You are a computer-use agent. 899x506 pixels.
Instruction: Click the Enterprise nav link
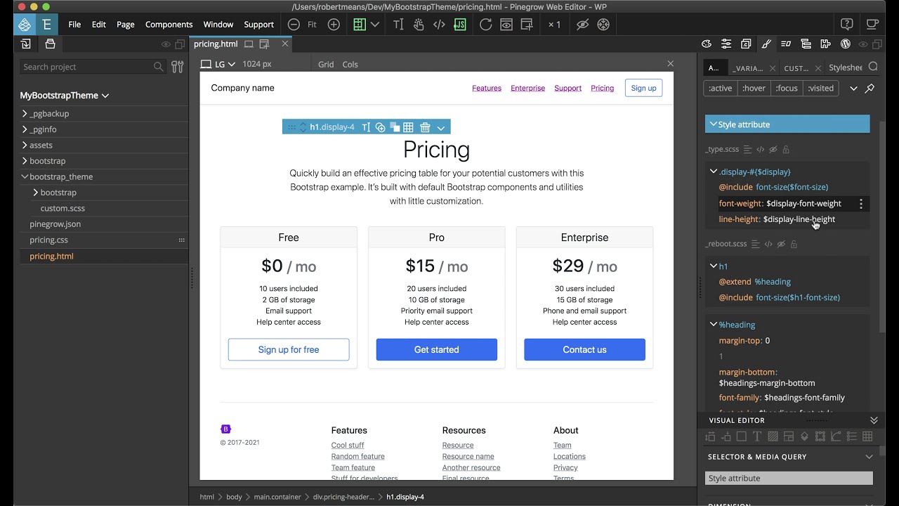(528, 88)
